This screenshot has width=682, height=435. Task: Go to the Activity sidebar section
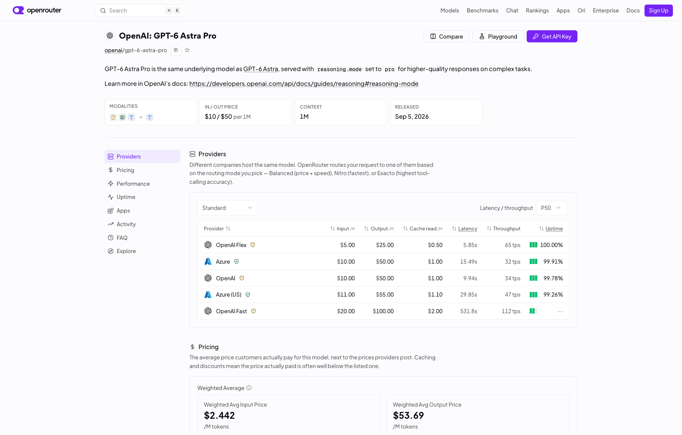[x=142, y=224]
